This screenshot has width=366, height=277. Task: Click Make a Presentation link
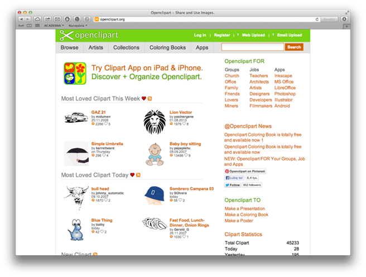[244, 208]
